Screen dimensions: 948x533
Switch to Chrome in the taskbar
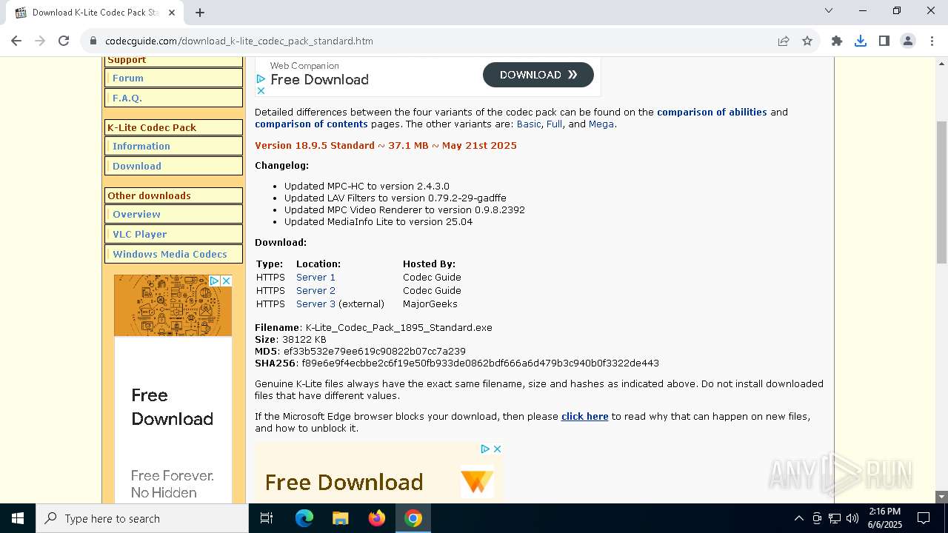coord(413,518)
